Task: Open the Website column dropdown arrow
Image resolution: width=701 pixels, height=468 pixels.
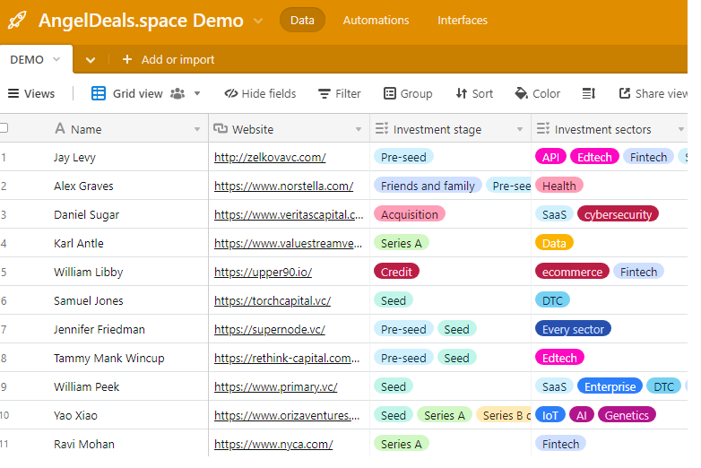Action: point(359,129)
